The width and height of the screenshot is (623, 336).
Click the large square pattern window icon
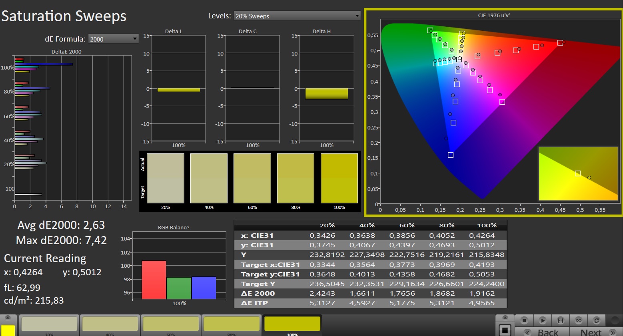click(505, 330)
